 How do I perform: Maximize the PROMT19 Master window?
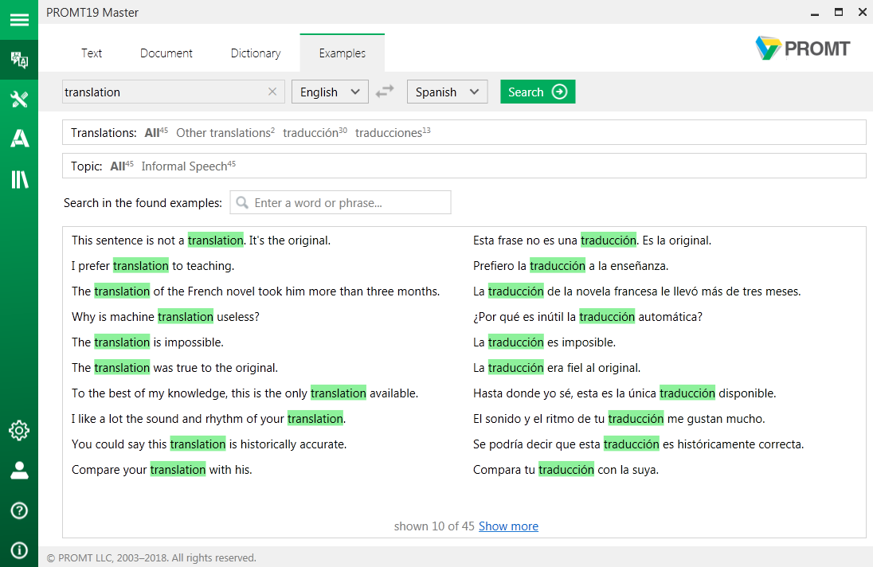[839, 12]
